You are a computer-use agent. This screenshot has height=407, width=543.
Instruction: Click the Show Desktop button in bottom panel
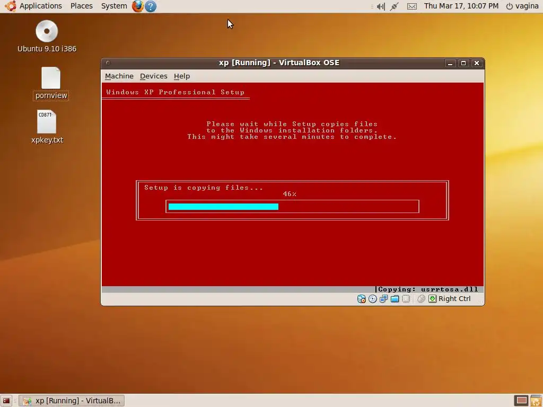point(6,401)
